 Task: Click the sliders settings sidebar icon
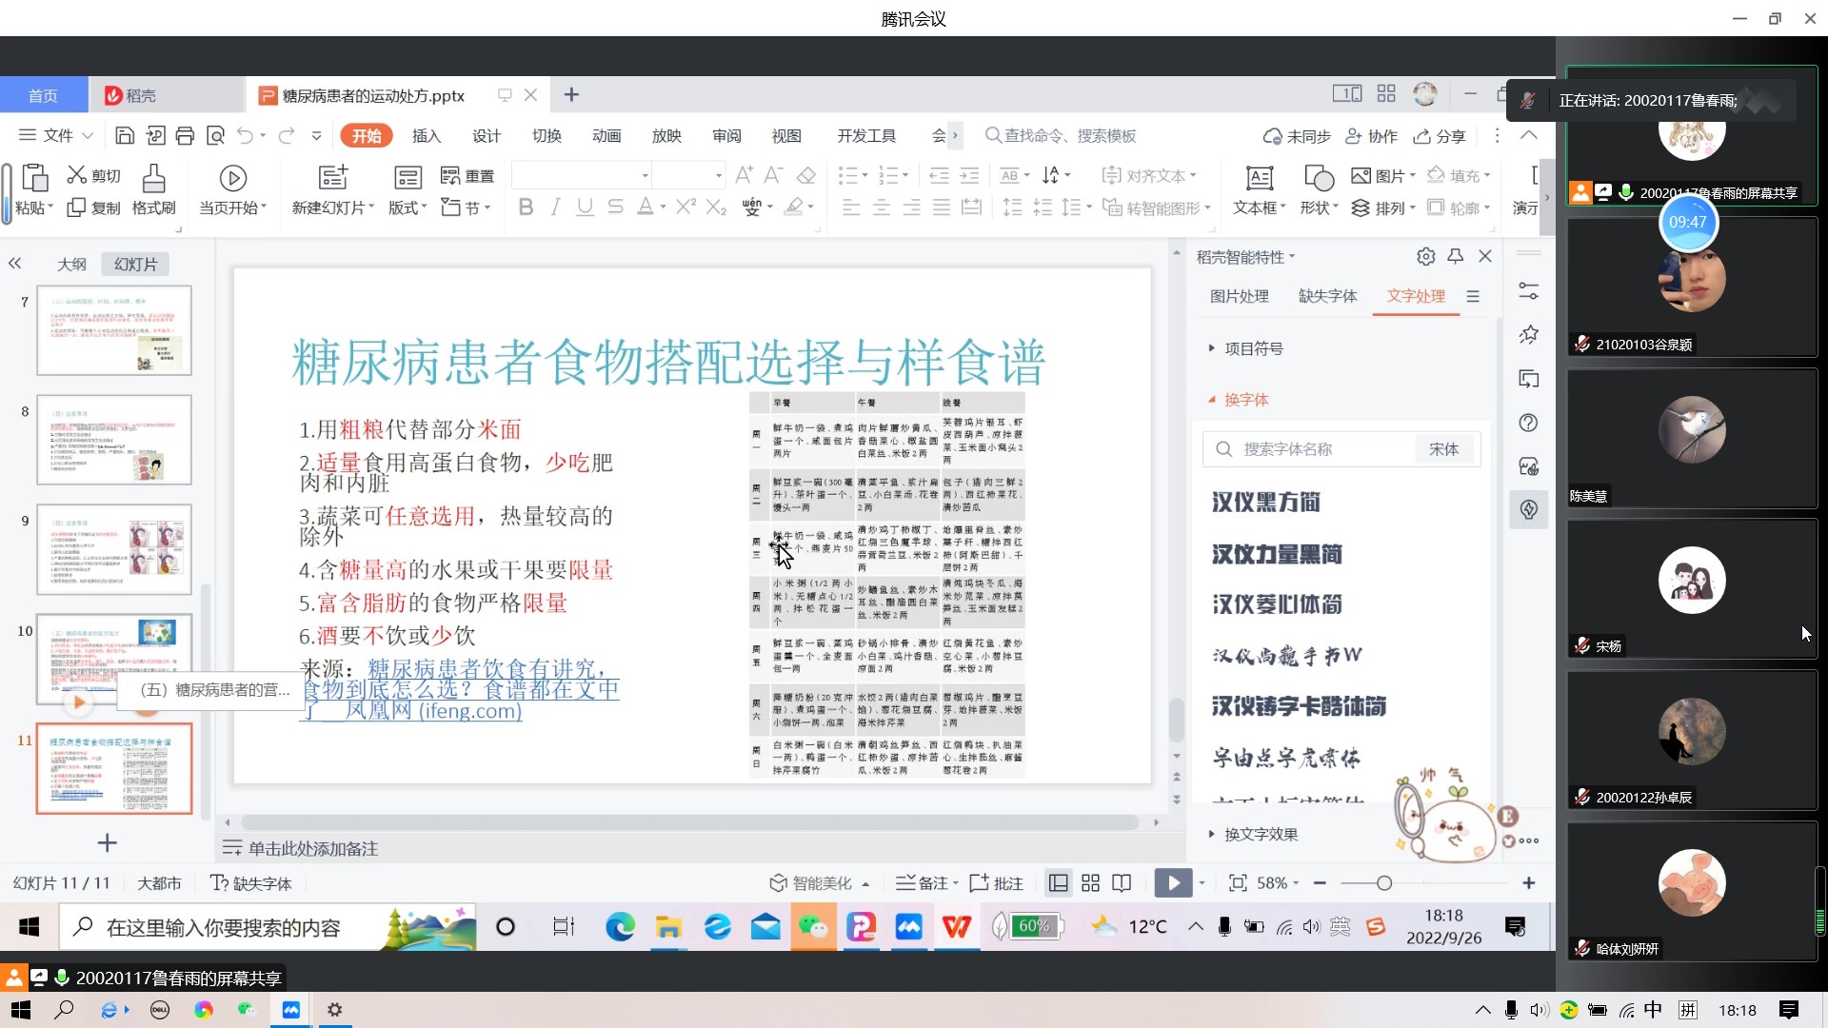[x=1529, y=291]
